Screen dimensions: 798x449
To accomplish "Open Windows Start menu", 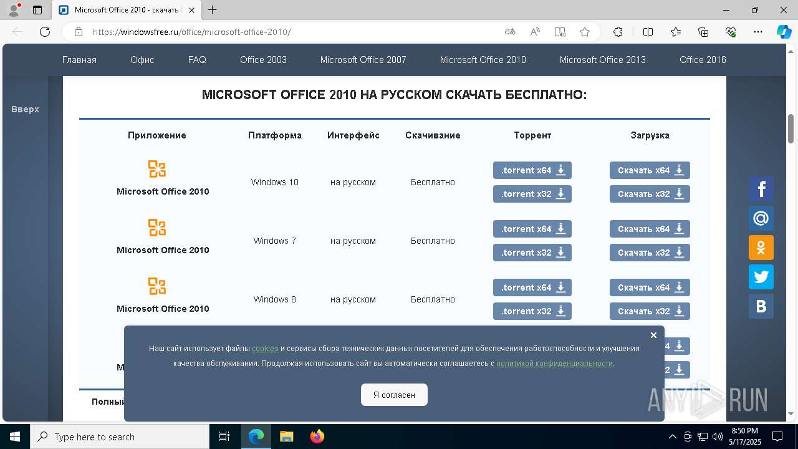I will [x=14, y=437].
